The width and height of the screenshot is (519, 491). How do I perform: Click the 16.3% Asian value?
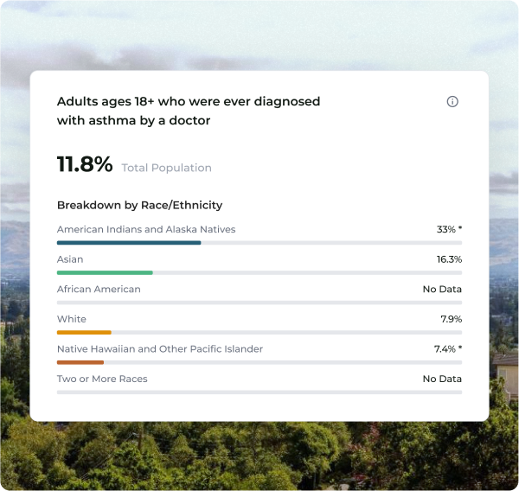[x=449, y=259]
